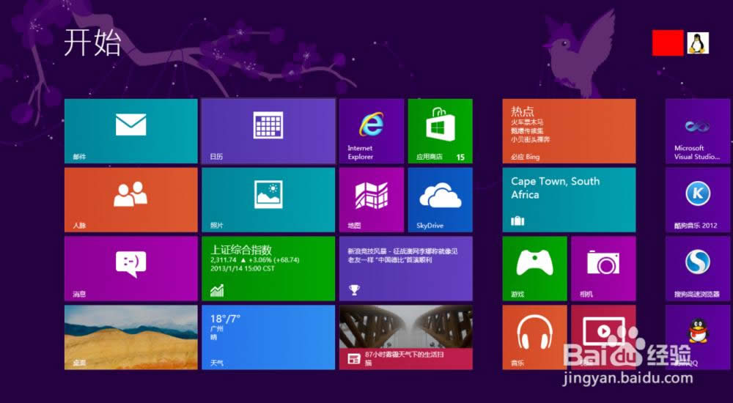Open the sports tile with trophy icon
This screenshot has height=403, width=733.
(406, 268)
